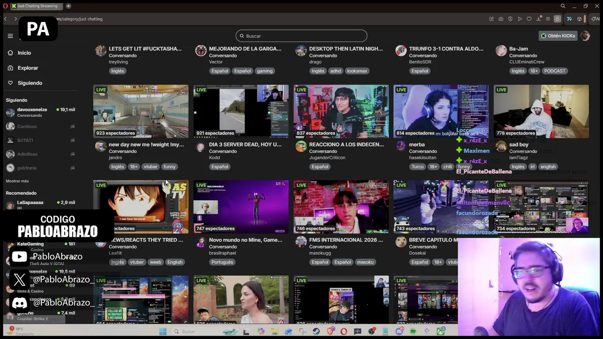Open the 'DIA 3 SERVER DEAD' stream thumbnail
Image resolution: width=603 pixels, height=339 pixels.
coord(241,112)
